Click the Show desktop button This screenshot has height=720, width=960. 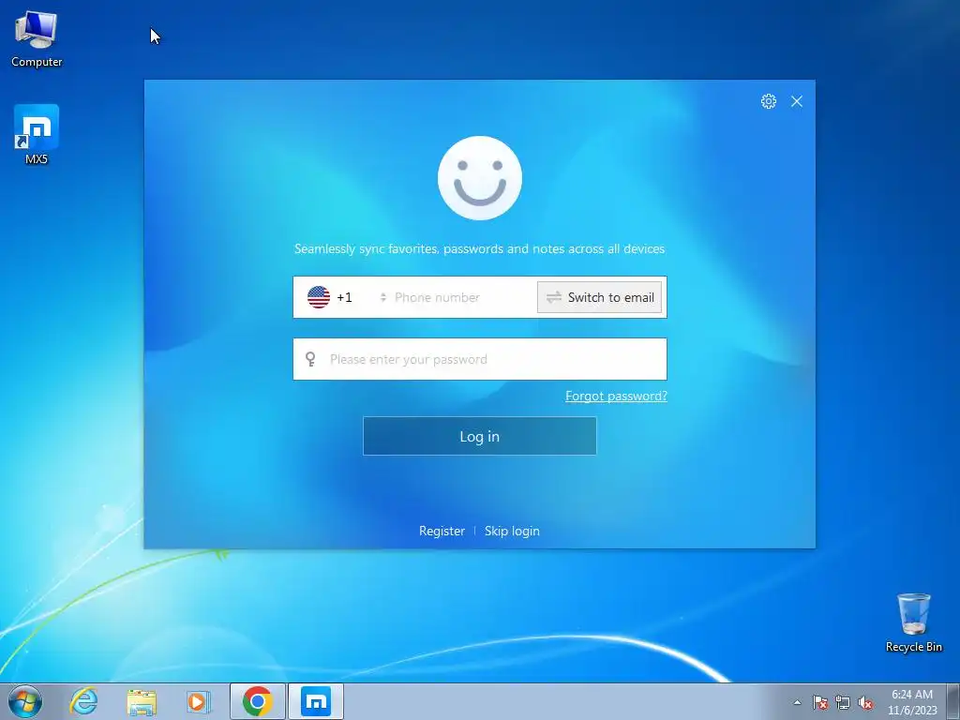pos(953,701)
